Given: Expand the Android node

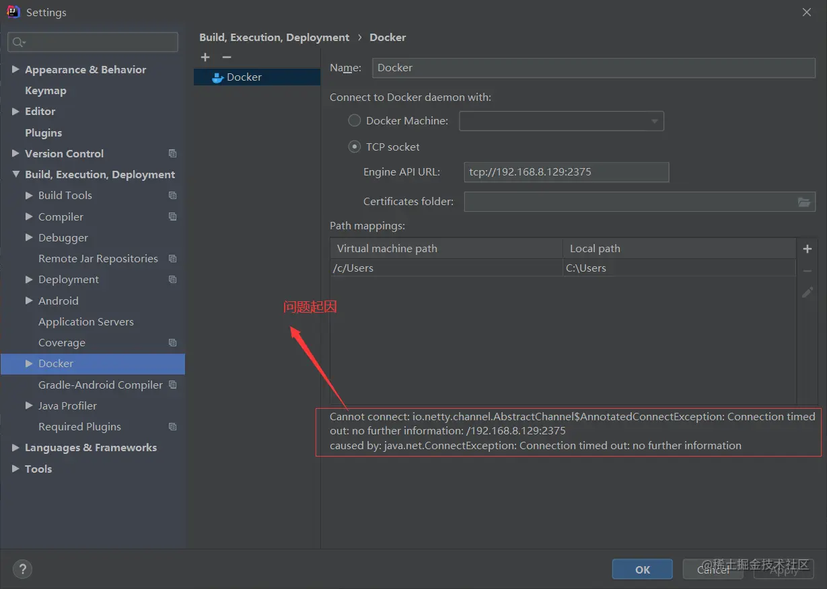Looking at the screenshot, I should (29, 301).
